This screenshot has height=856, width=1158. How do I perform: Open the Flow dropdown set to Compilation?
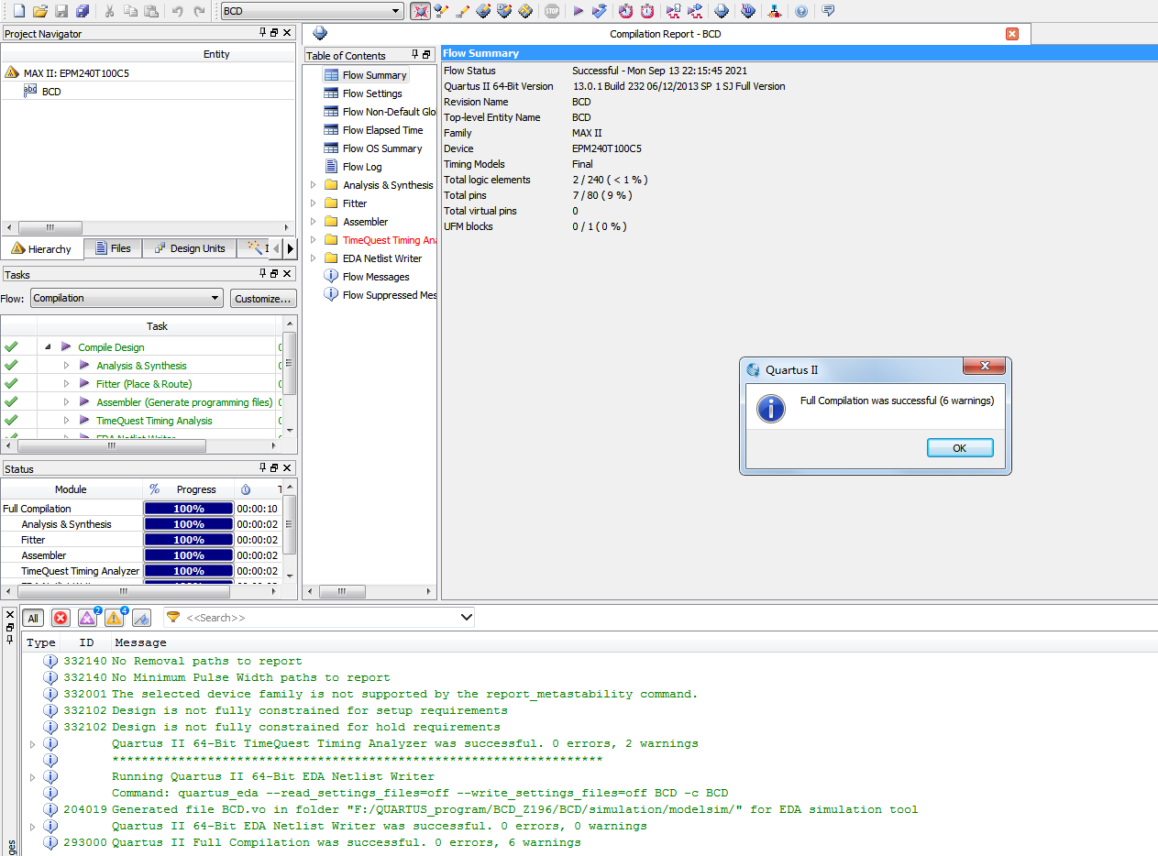coord(127,298)
